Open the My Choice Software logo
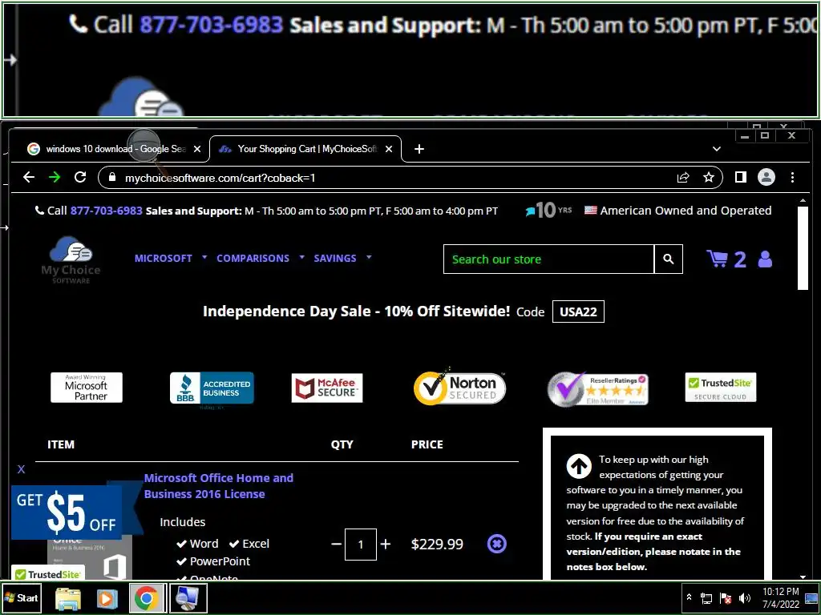The width and height of the screenshot is (821, 615). coord(71,260)
